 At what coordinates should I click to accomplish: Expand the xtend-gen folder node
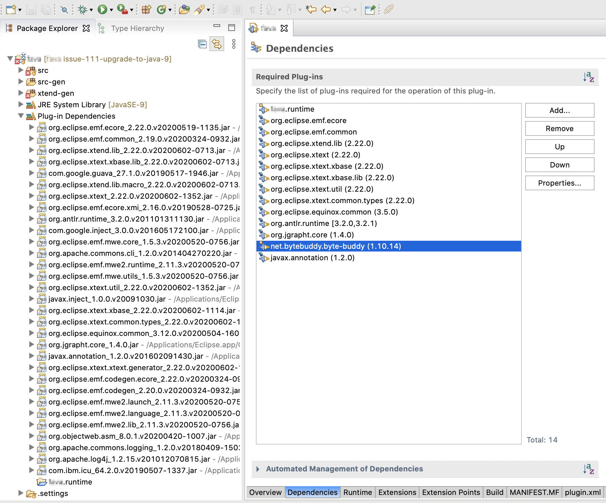pos(21,93)
